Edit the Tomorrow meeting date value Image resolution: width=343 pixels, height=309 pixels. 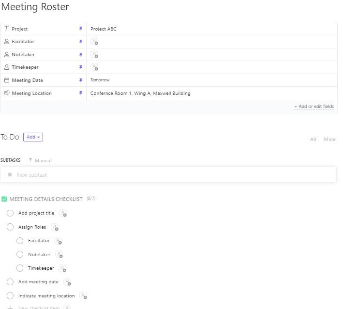coord(100,80)
